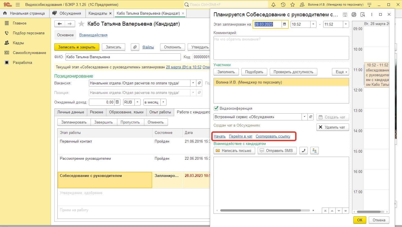The height and width of the screenshot is (227, 402).
Task: Click the Кадры section icon
Action: click(x=7, y=43)
